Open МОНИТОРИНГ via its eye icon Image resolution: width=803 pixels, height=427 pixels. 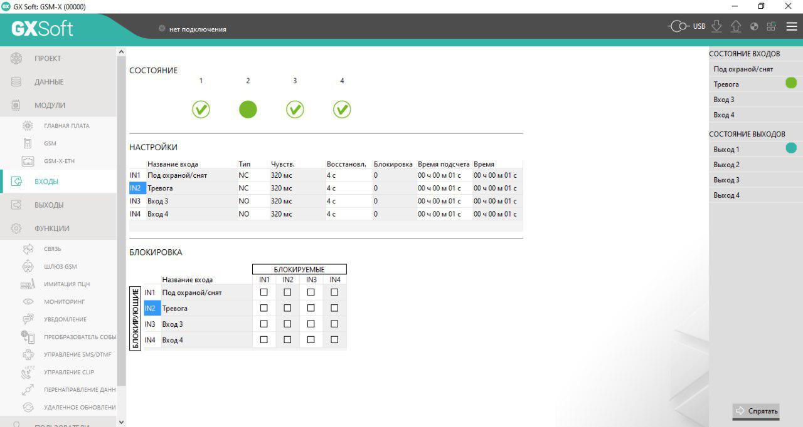[28, 302]
